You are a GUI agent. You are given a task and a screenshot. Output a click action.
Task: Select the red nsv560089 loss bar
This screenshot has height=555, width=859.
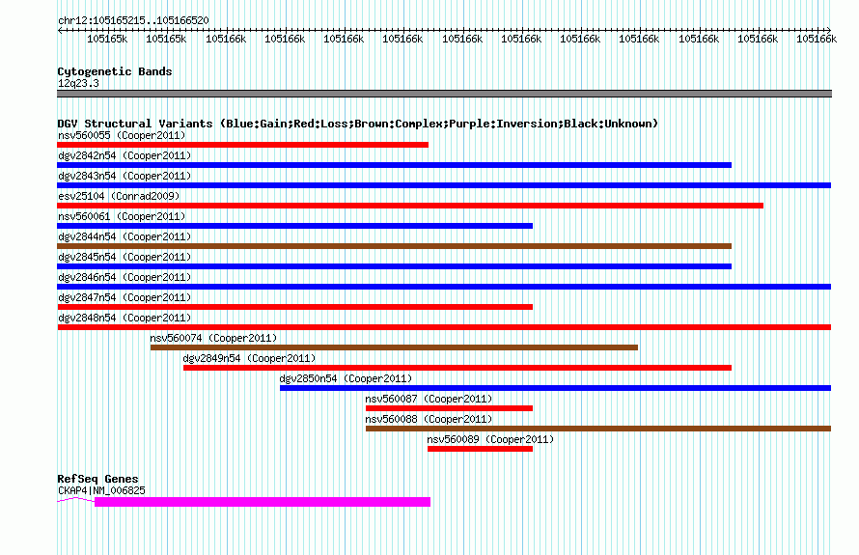pyautogui.click(x=480, y=449)
